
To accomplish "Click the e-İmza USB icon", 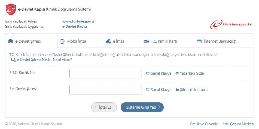I will click(108, 42).
